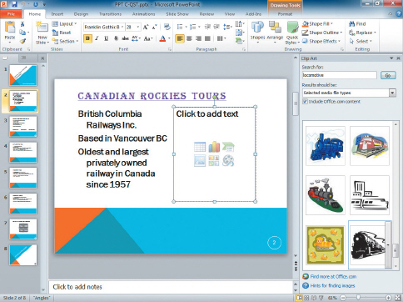Decrease the list indent level
The height and width of the screenshot is (302, 403).
207,27
